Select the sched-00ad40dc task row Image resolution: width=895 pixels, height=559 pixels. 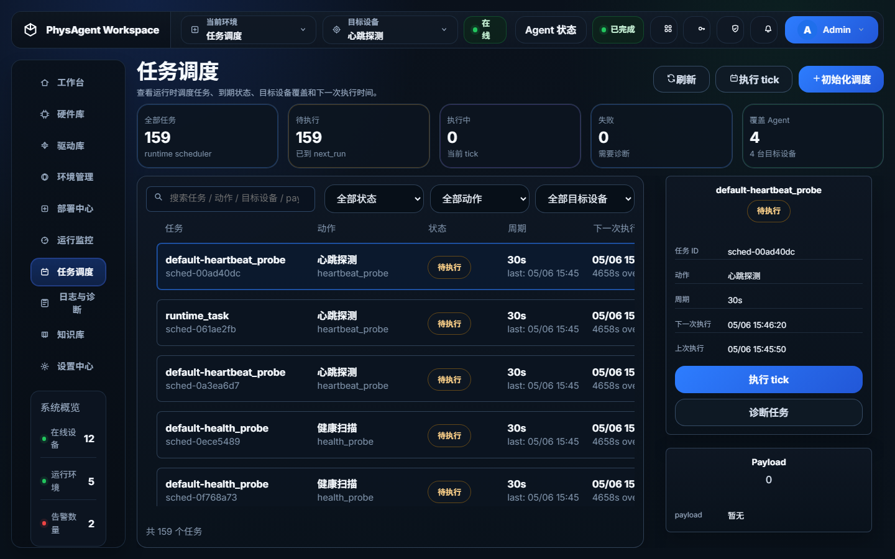(x=396, y=266)
